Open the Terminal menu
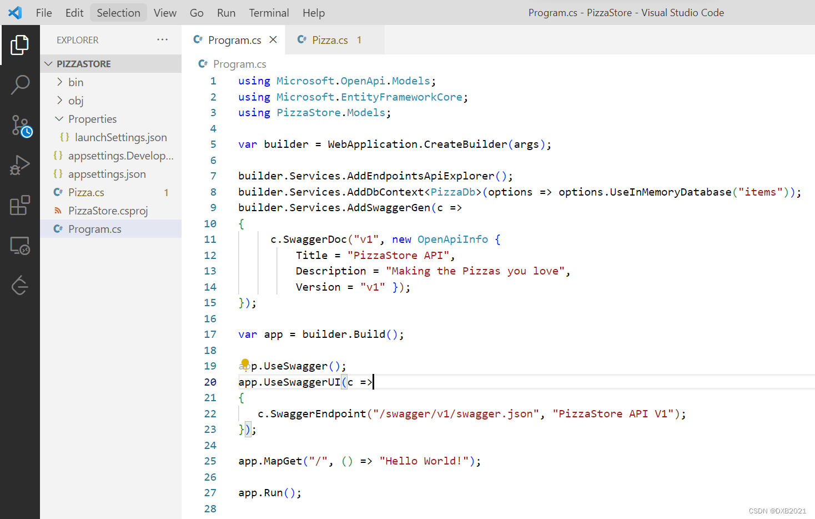This screenshot has height=519, width=815. (269, 13)
